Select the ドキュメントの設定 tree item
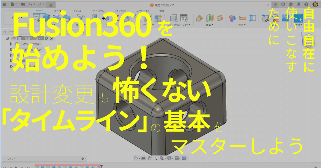Screen dimensions: 321x168 (30, 44)
